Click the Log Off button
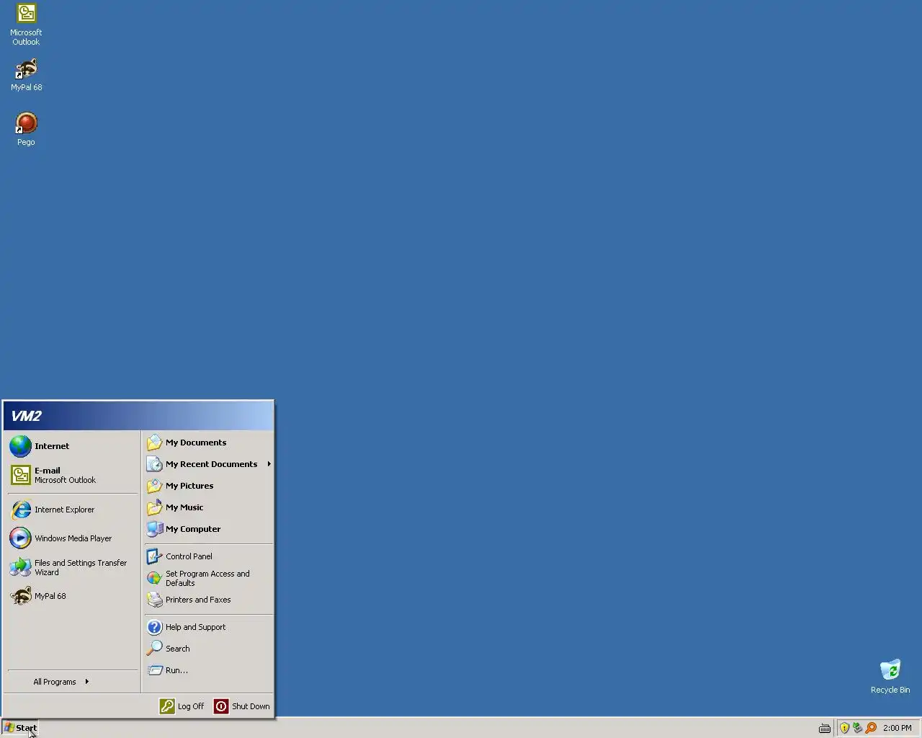Image resolution: width=922 pixels, height=738 pixels. 182,706
